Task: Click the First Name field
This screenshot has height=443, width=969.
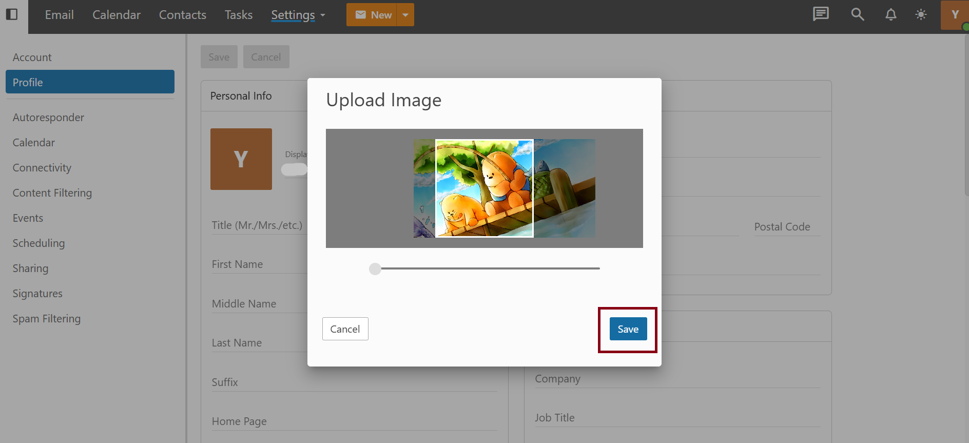Action: tap(259, 264)
